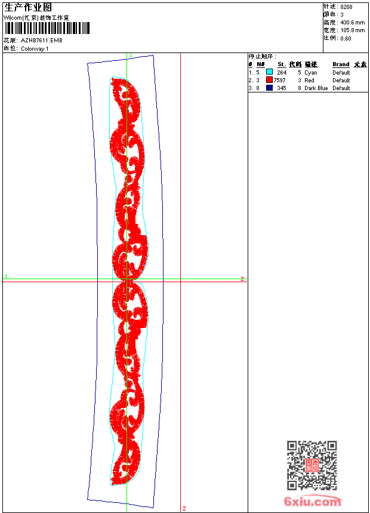Click red marker 2 at right of horizontal line
Viewport: 370px width, 513px height.
click(242, 279)
